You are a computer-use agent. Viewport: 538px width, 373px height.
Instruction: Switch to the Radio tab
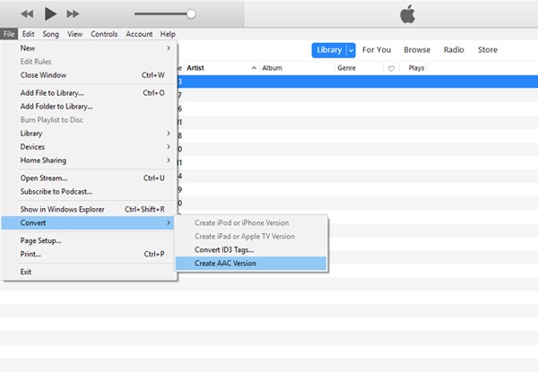pos(454,49)
